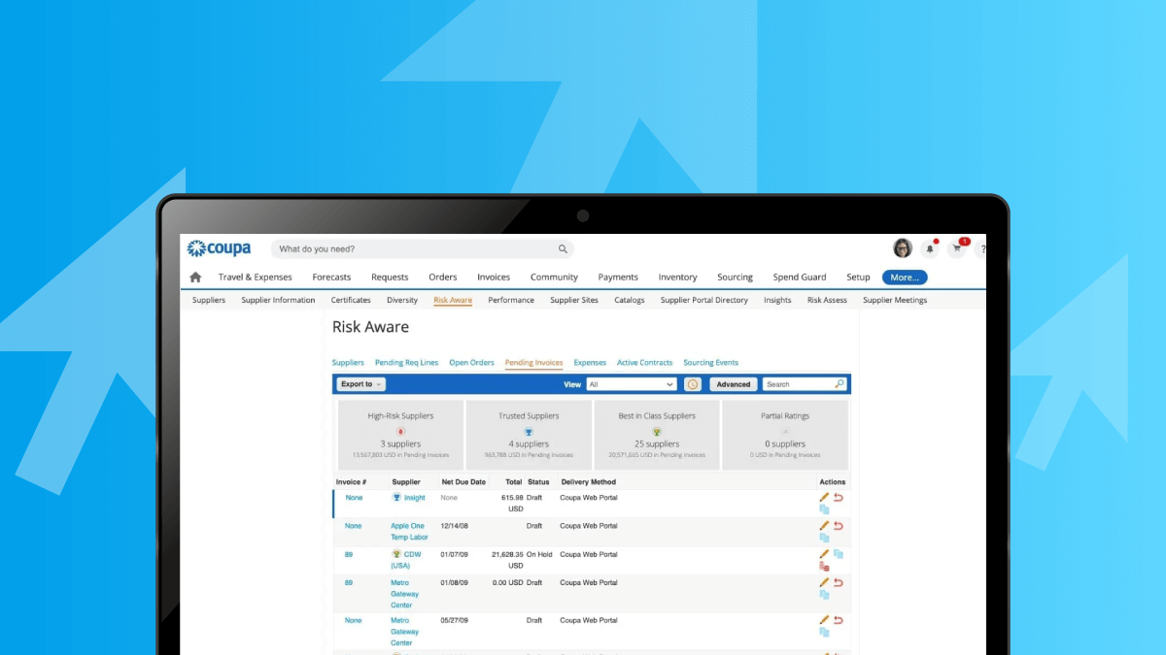Copy the Apple One Temp Labor invoice
The height and width of the screenshot is (655, 1166).
824,538
